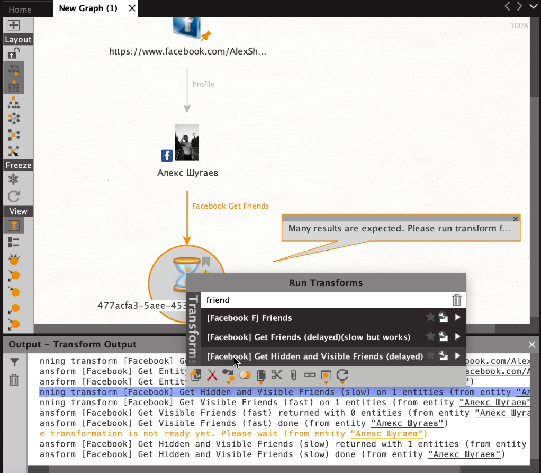Switch to the list view icon

[14, 243]
